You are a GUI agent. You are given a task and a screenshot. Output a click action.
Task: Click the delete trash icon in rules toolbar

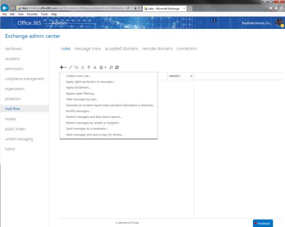(83, 67)
